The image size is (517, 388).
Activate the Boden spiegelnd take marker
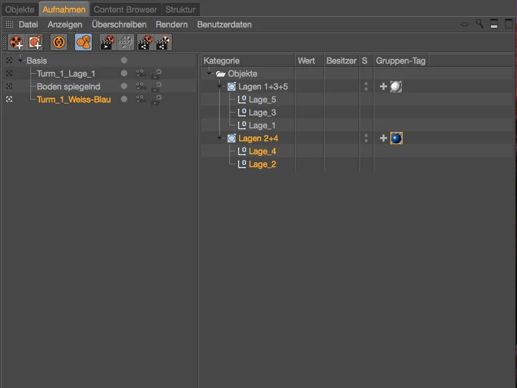(9, 86)
